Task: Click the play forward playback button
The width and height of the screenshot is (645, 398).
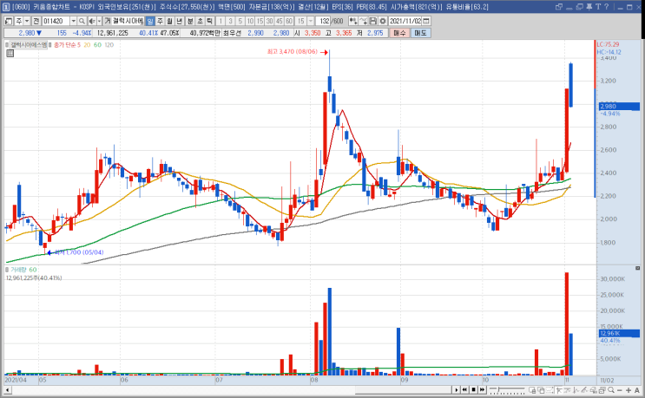Action: (457, 390)
